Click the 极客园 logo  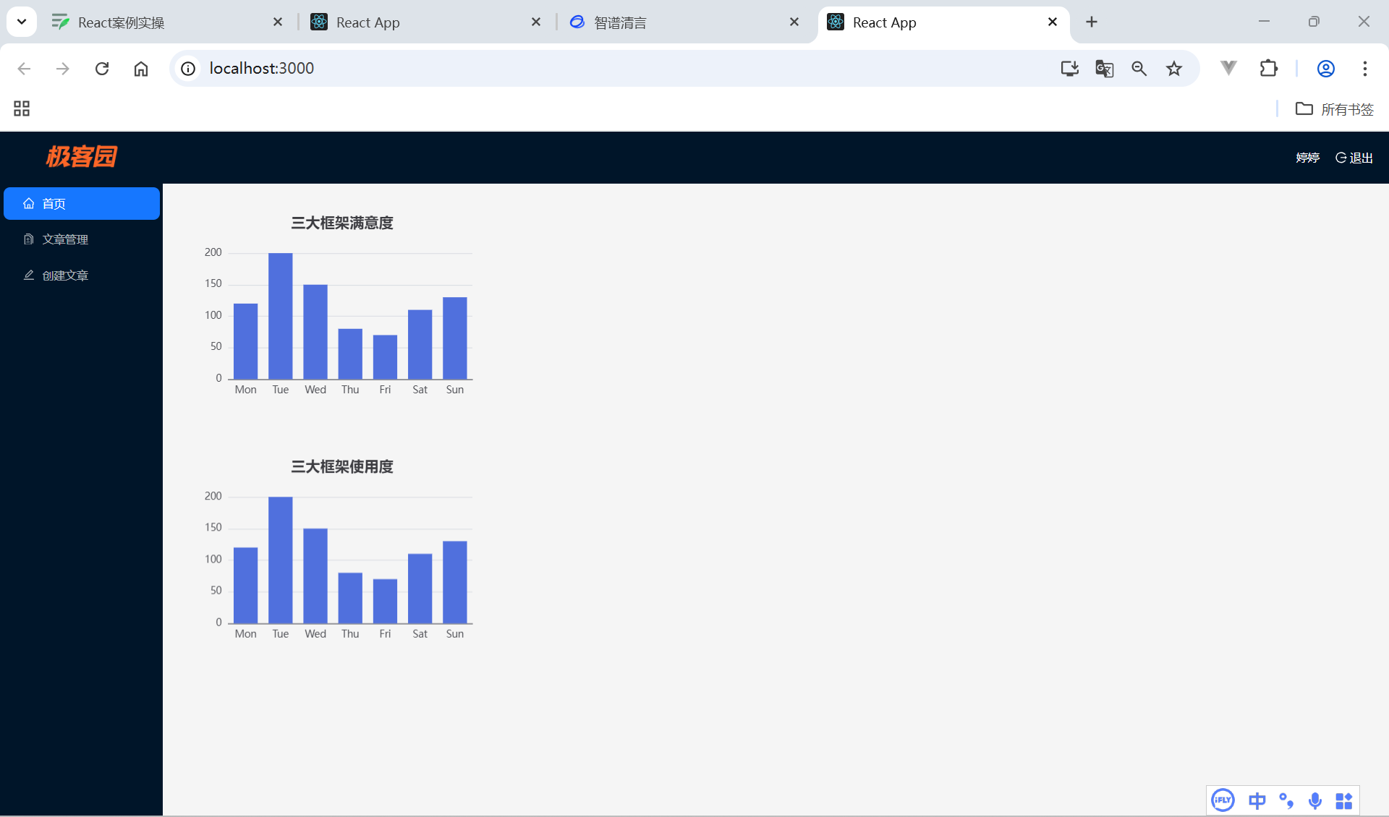tap(82, 157)
